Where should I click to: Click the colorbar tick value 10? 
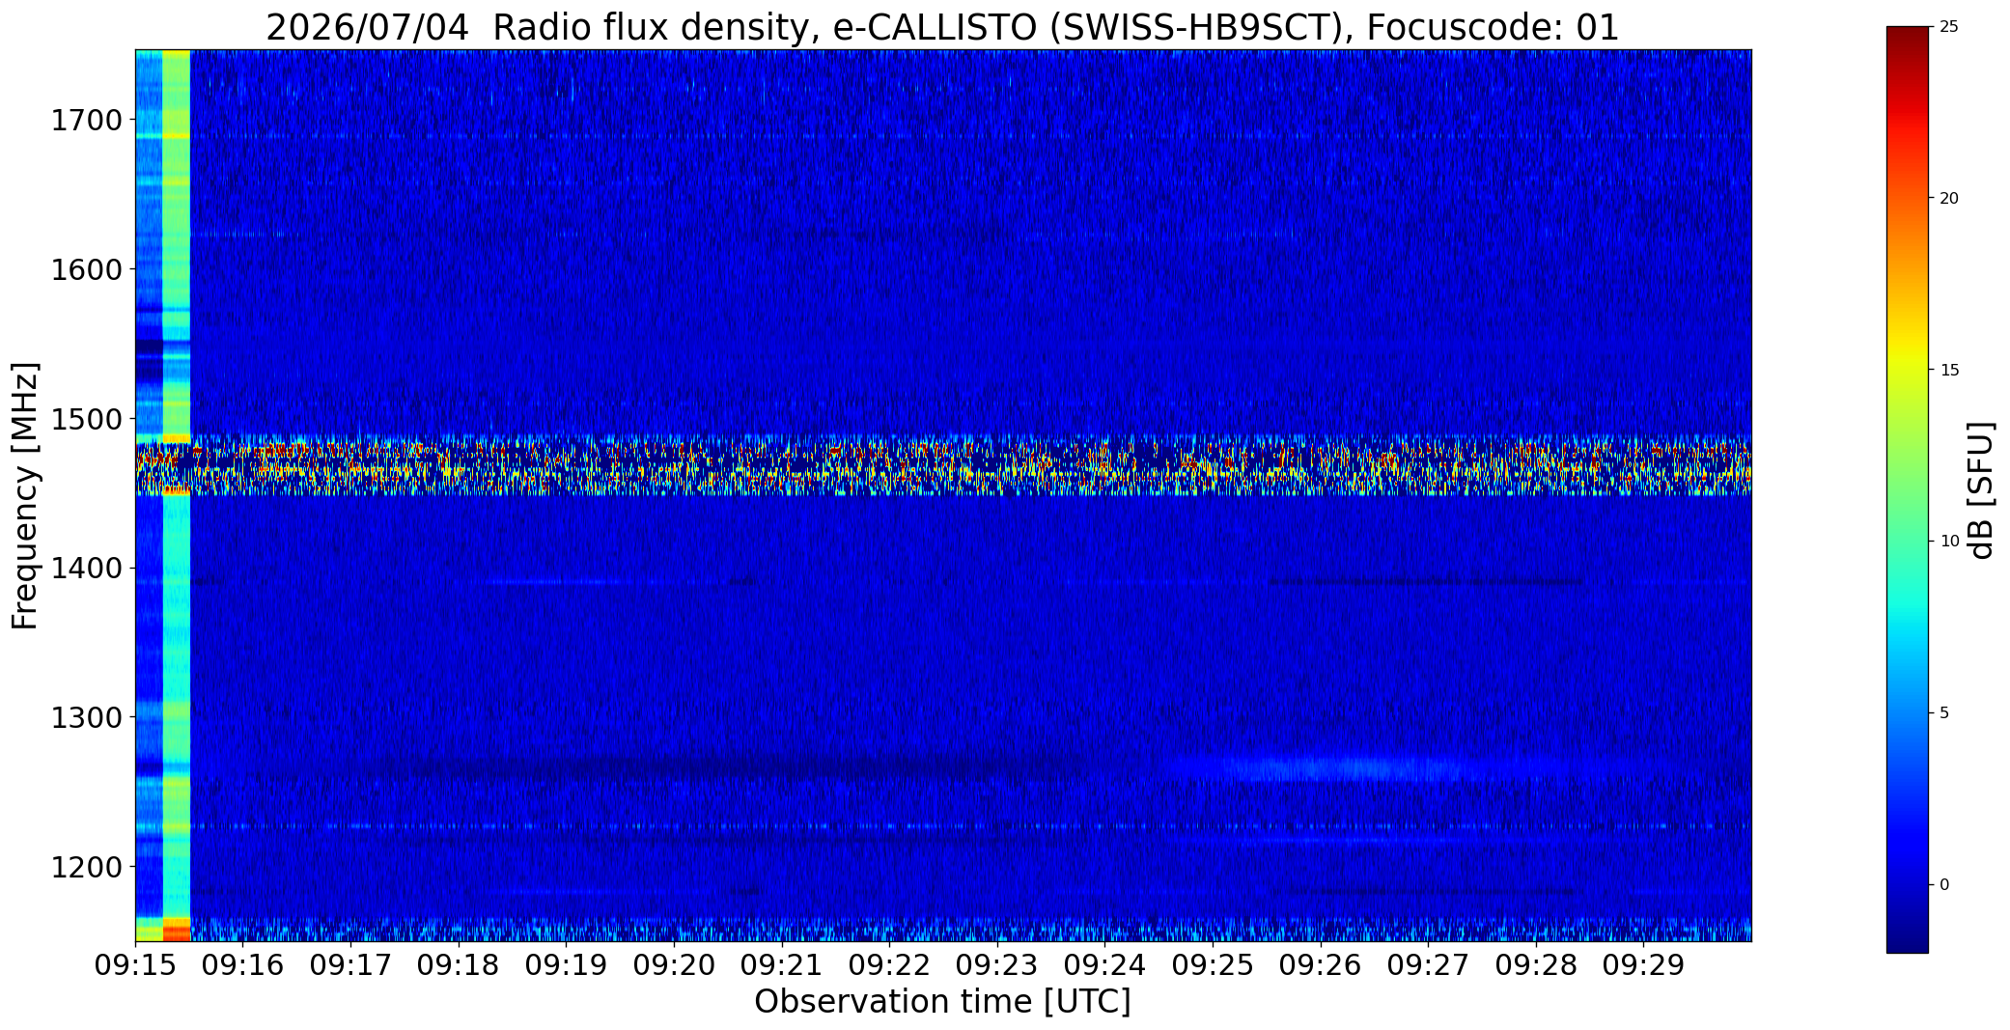[1949, 542]
